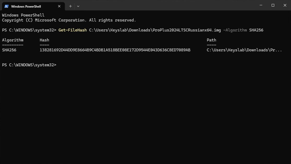This screenshot has width=291, height=164.
Task: Click the truncated path C:\Users\Keyslab\Downloads\Pr...
Action: pos(244,50)
